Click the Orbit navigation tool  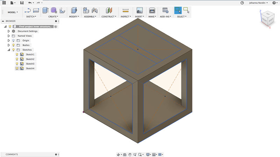[x=118, y=155]
